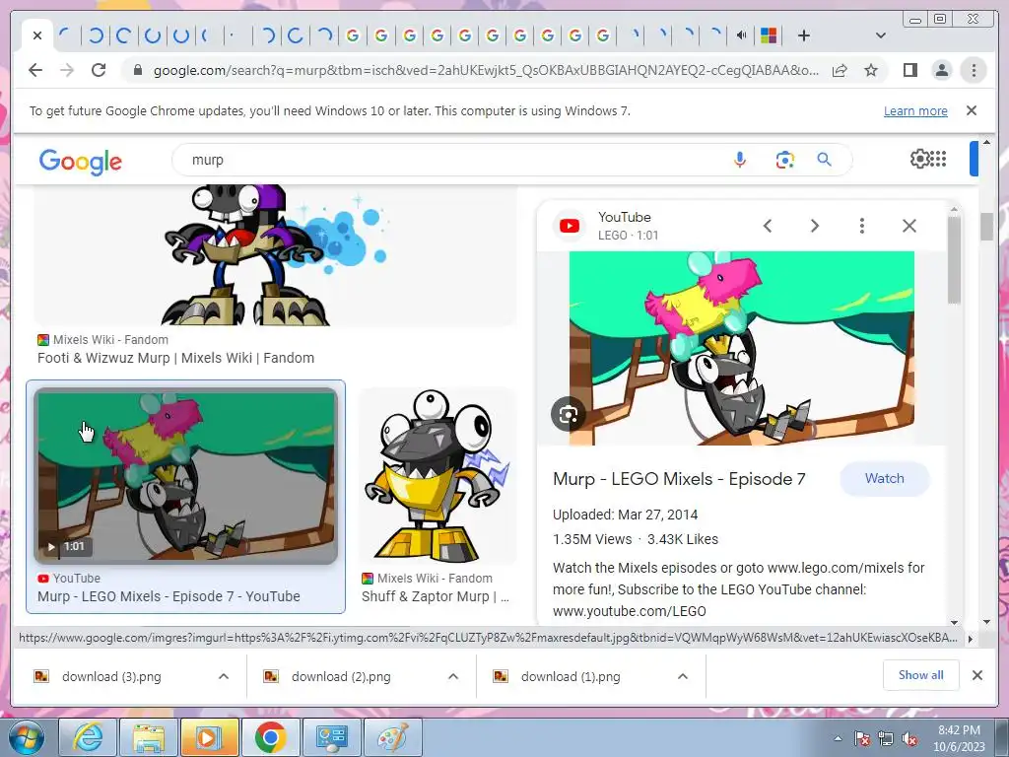Search by image with Google Lens

pyautogui.click(x=784, y=160)
